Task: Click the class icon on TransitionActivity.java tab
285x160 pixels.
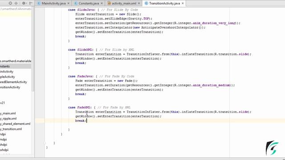Action: [x=147, y=3]
